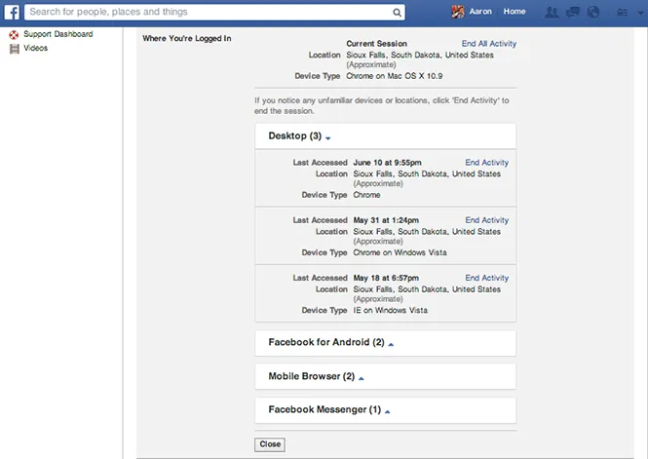Click 'June 10 at 9:55pm' text

[x=387, y=163]
